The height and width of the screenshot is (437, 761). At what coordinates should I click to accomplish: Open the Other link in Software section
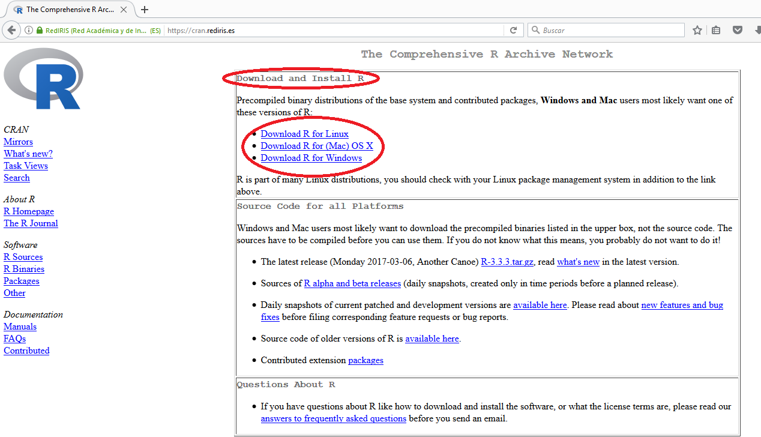[14, 293]
